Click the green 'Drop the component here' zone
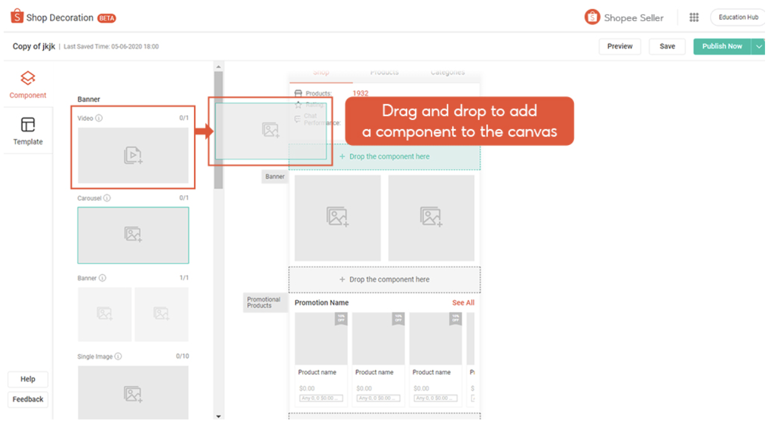This screenshot has width=776, height=428. tap(384, 157)
